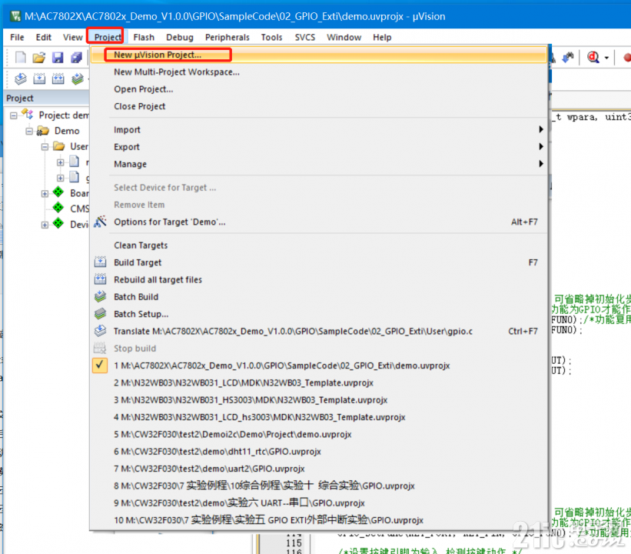Viewport: 631px width, 554px height.
Task: Click the Demo target folder icon
Action: tap(43, 131)
